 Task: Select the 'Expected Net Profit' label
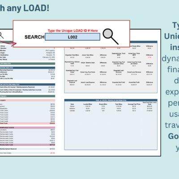[x=119, y=82]
